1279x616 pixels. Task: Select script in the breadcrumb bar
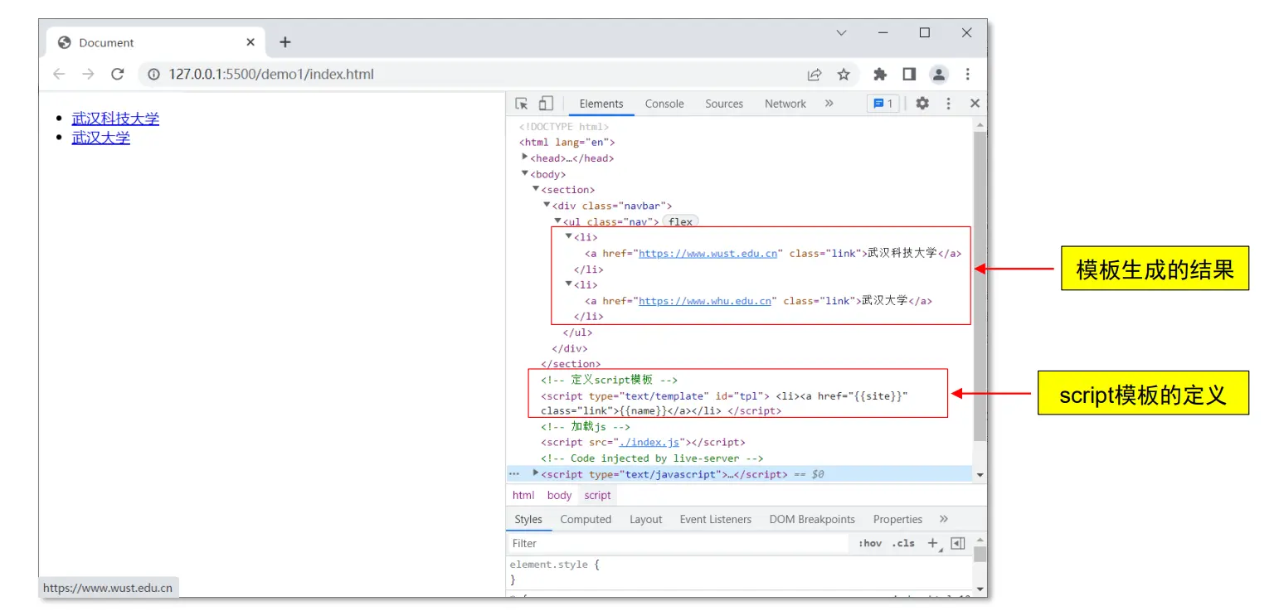coord(597,495)
